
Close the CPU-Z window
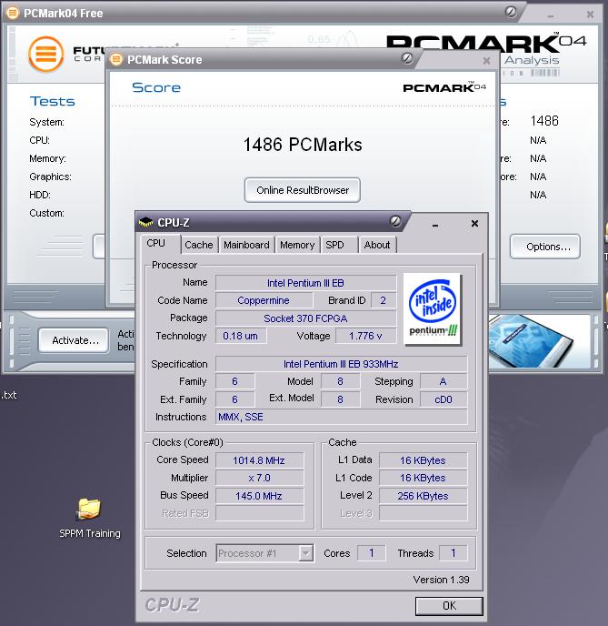[474, 223]
